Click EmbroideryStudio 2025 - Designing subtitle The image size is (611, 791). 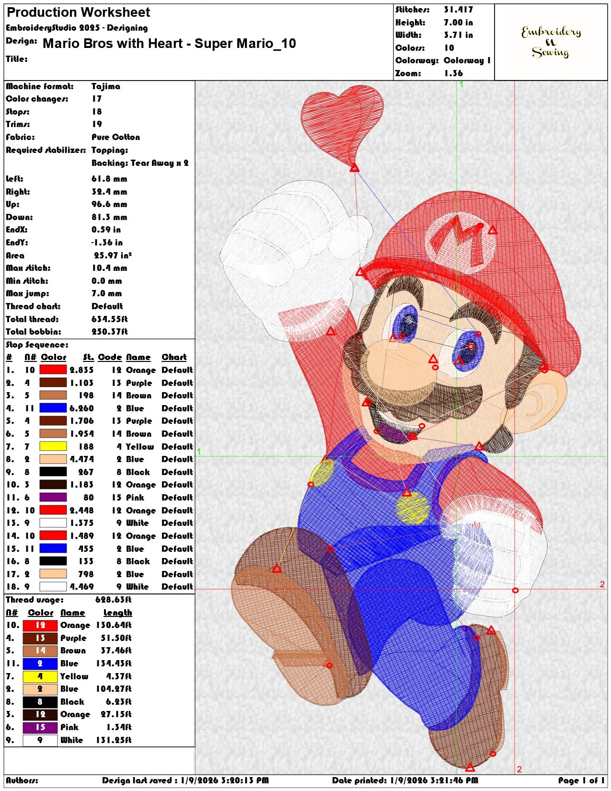pos(77,28)
